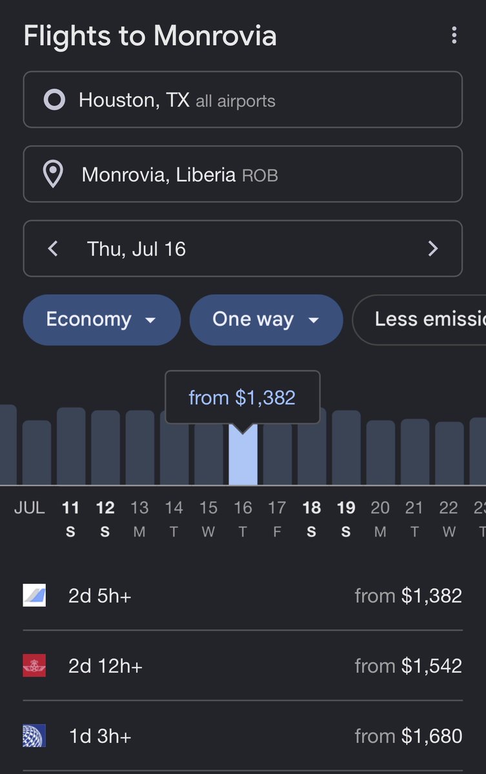Image resolution: width=486 pixels, height=774 pixels.
Task: Click the destination pin icon beside Monrovia
Action: point(52,175)
